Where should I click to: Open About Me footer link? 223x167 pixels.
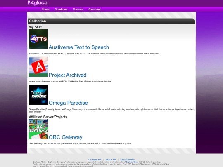(111, 160)
